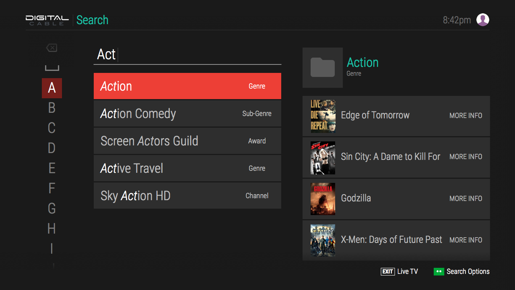Open the user profile avatar
This screenshot has width=515, height=290.
(482, 20)
